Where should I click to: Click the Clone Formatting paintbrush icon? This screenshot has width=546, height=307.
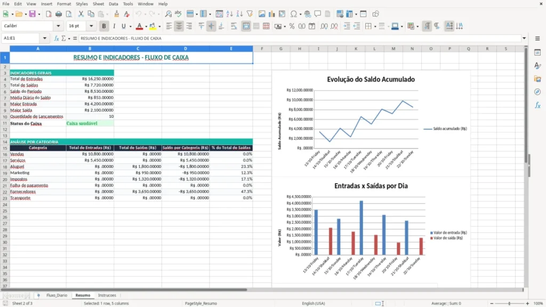click(x=117, y=14)
